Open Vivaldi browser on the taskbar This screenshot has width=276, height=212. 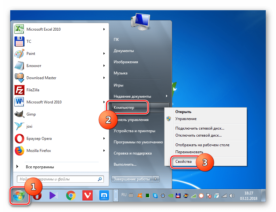(88, 195)
